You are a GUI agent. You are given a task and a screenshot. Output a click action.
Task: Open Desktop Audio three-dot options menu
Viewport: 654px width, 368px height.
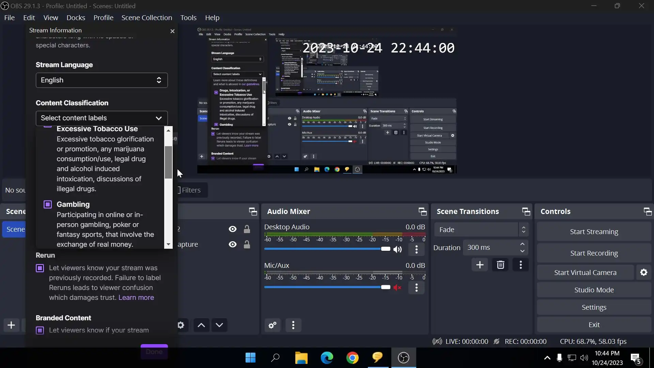click(x=416, y=249)
